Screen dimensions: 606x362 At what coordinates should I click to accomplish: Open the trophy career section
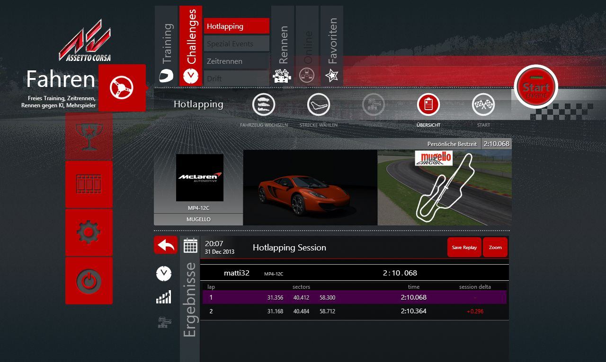pos(89,136)
